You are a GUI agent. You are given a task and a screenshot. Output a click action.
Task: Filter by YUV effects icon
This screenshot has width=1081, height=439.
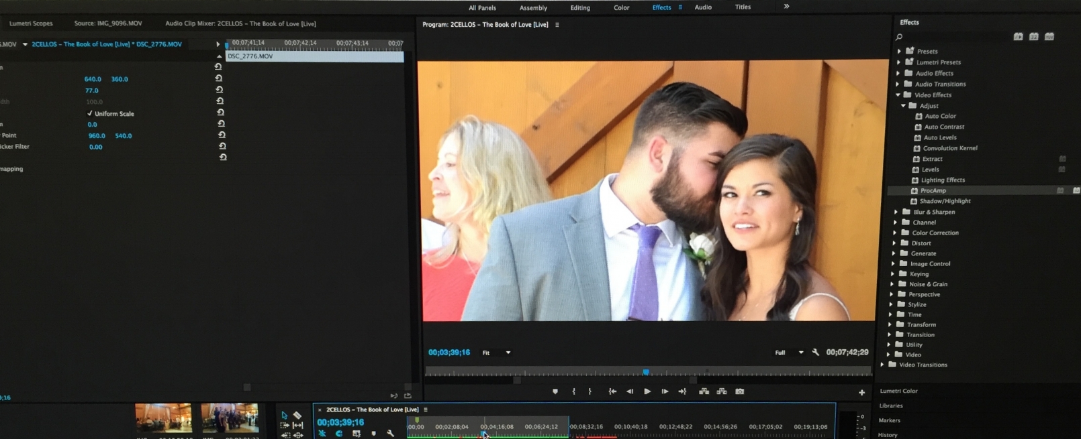pyautogui.click(x=1049, y=36)
